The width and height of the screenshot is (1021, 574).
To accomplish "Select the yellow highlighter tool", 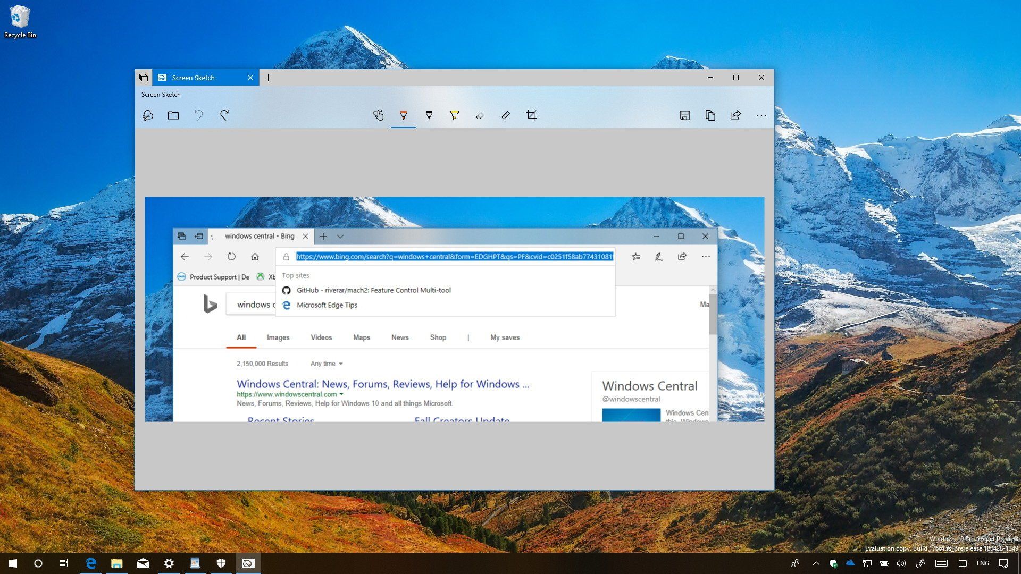I will pyautogui.click(x=455, y=115).
